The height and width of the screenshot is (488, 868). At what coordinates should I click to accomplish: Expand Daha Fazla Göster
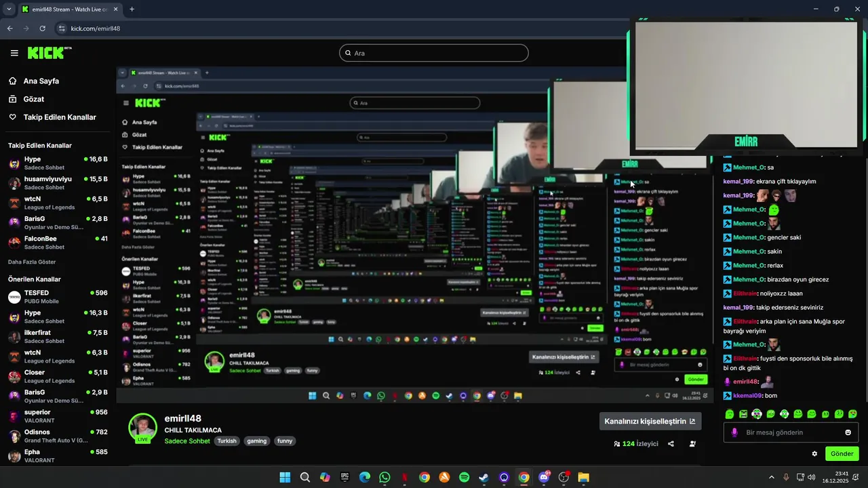(32, 262)
